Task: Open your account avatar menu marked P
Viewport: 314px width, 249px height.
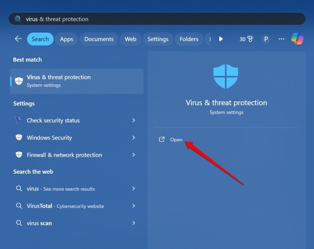Action: [x=266, y=39]
